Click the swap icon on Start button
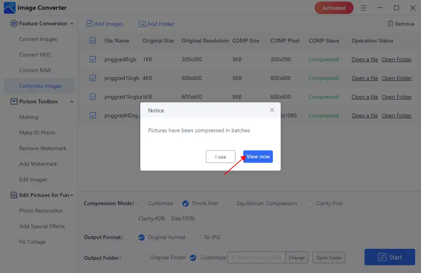This screenshot has height=273, width=421. click(382, 257)
